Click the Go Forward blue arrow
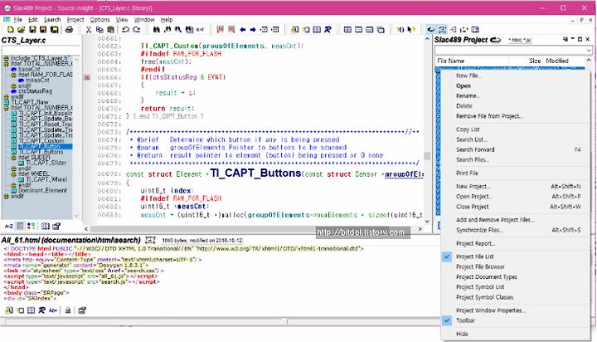Screen dimensions: 597x342 [x=253, y=29]
